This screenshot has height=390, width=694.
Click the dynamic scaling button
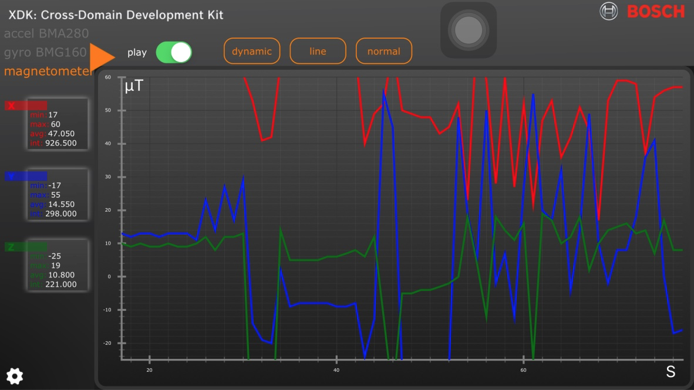click(251, 51)
